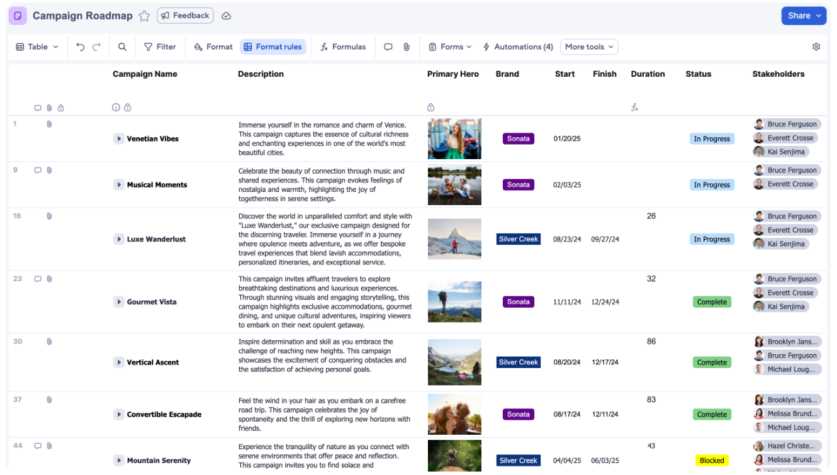837x475 pixels.
Task: Select Sonata brand tag in Venetian Vibes row
Action: click(519, 138)
